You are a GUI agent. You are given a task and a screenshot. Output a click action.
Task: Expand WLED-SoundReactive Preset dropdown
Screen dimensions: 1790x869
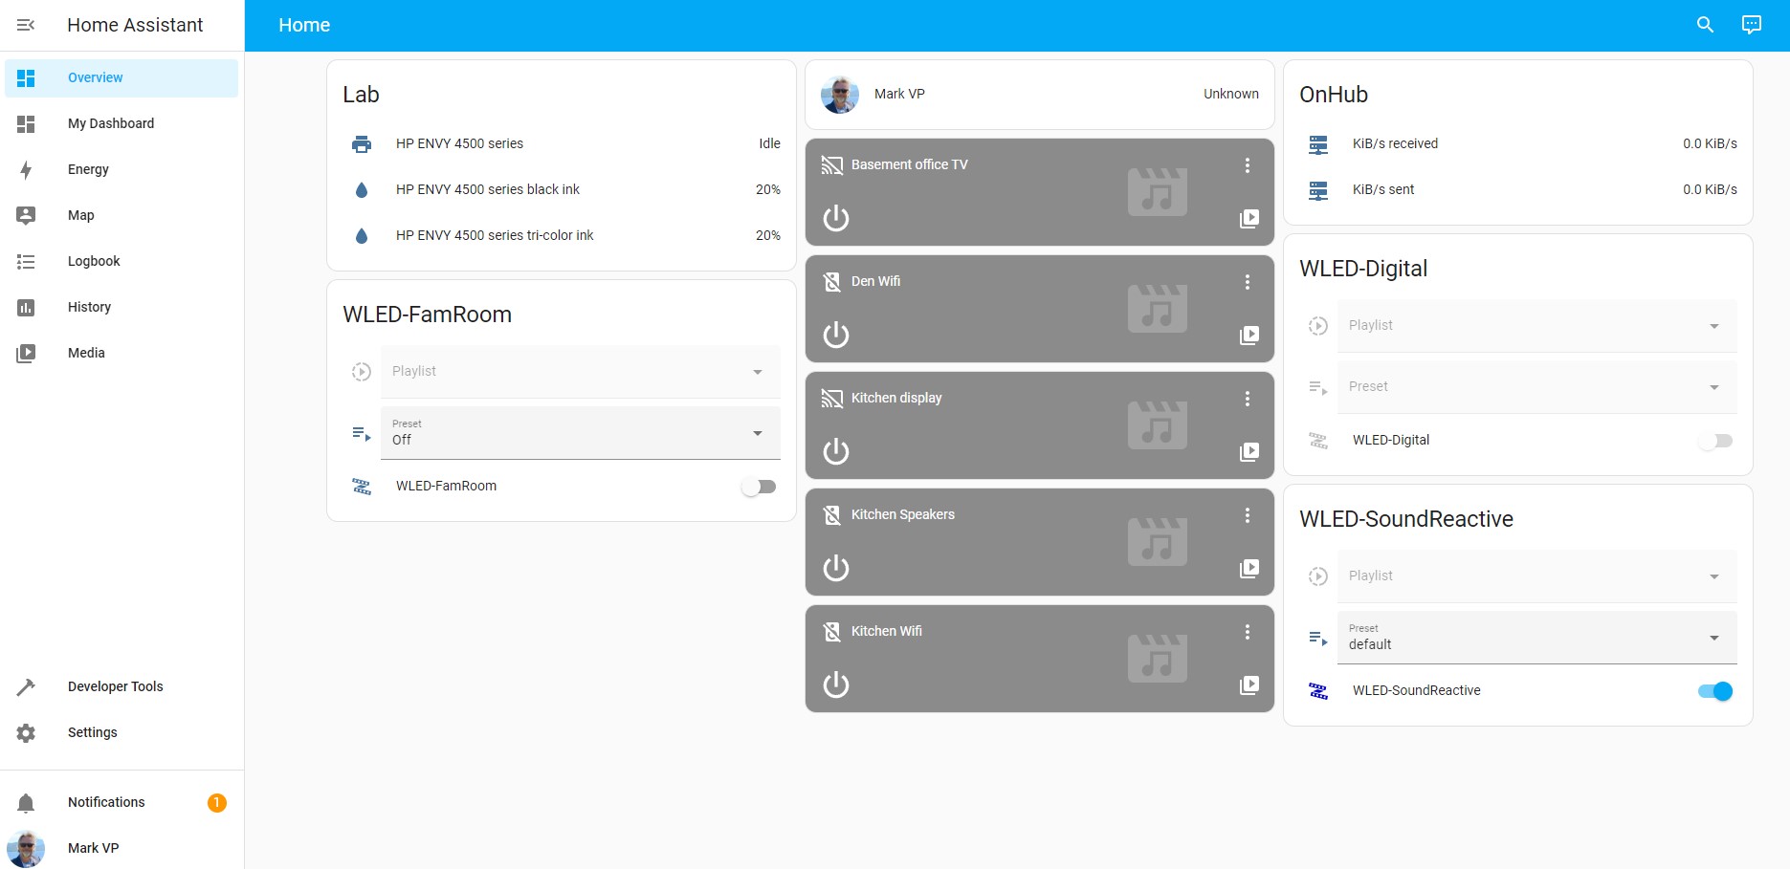click(1536, 638)
